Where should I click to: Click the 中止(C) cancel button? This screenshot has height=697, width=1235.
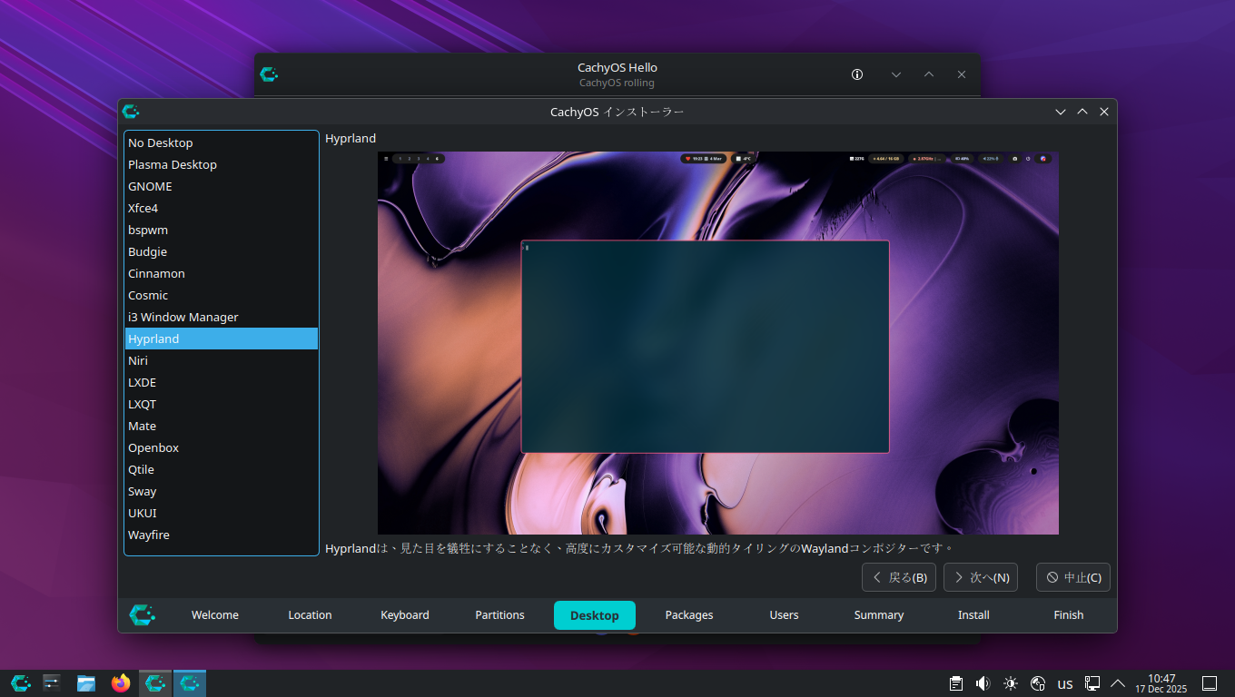pos(1073,577)
